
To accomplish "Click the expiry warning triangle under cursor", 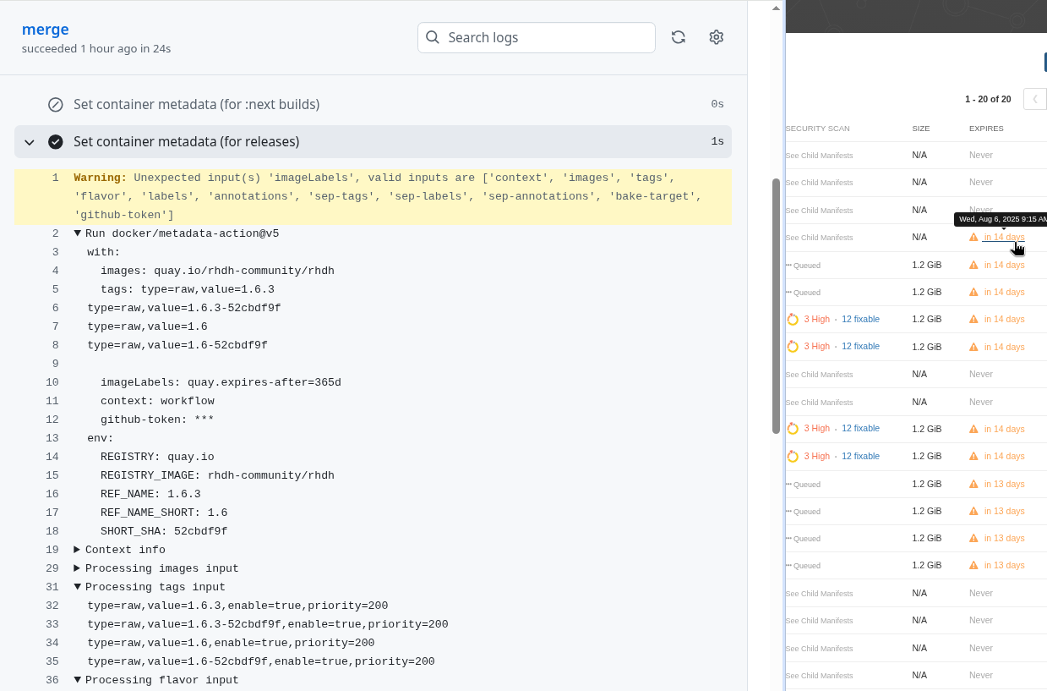I will click(973, 238).
